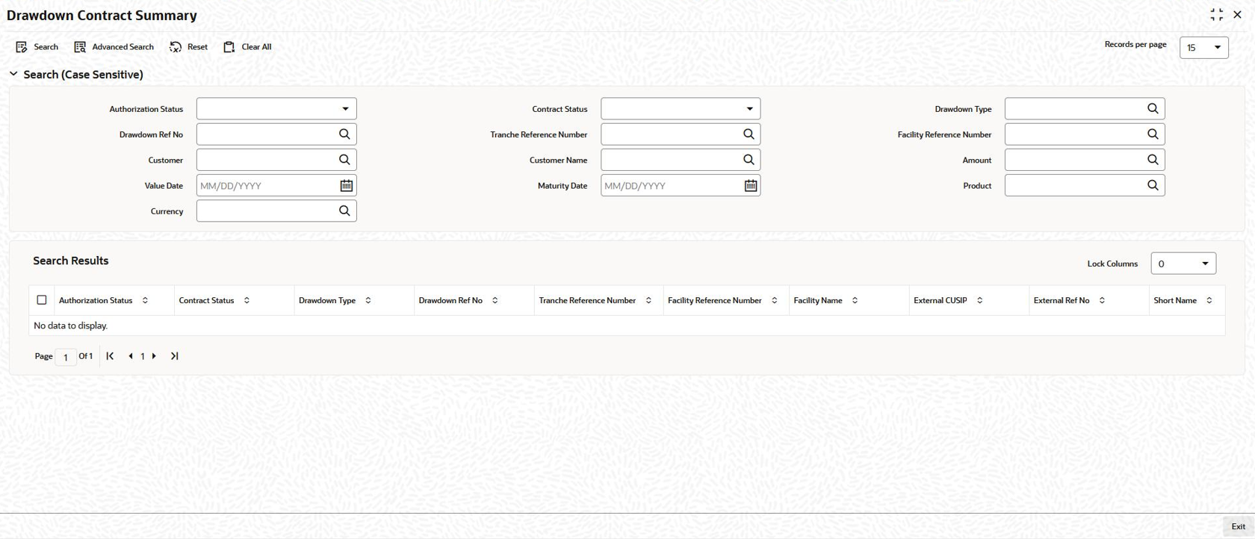Sort by Facility Reference Number column
Viewport: 1255px width, 539px height.
(x=774, y=300)
